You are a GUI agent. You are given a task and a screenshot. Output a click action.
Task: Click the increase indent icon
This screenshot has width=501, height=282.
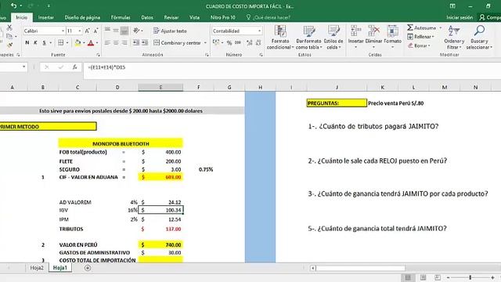(x=145, y=42)
